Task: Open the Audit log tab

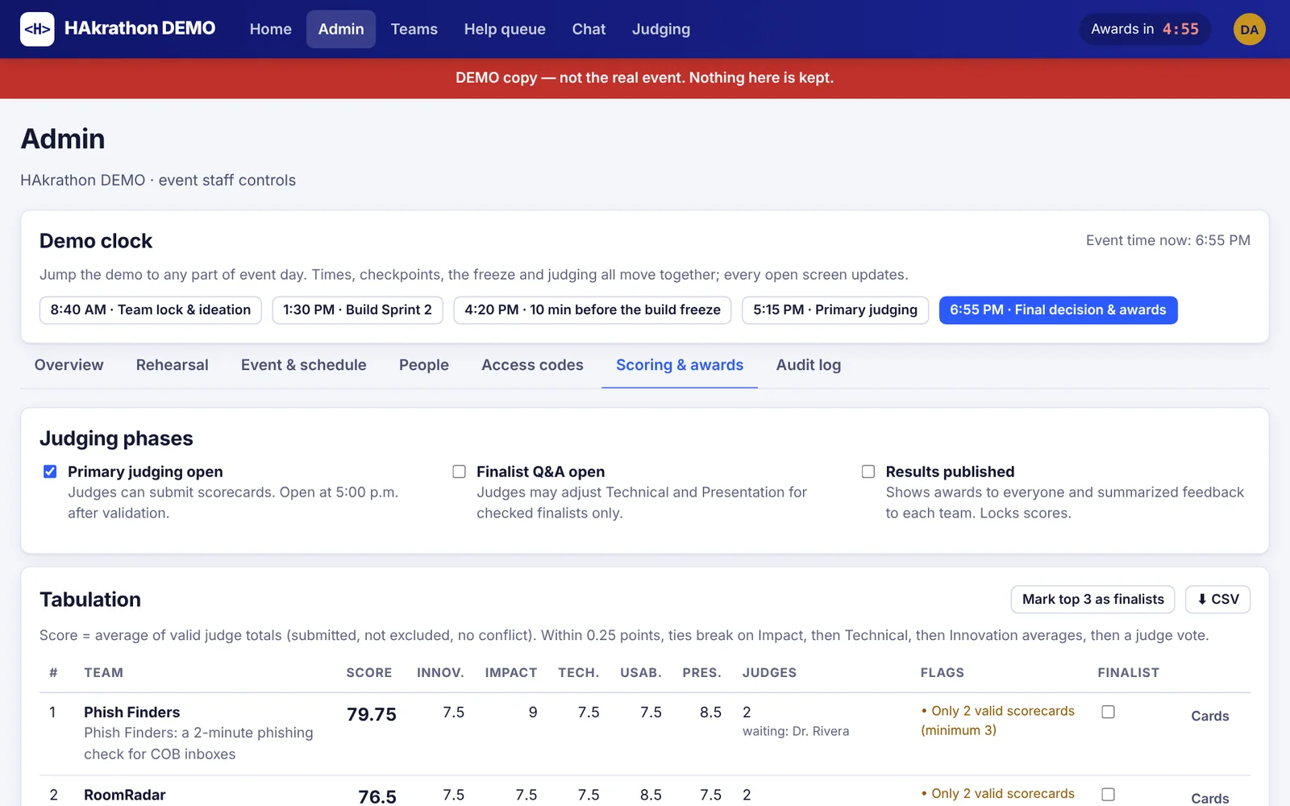Action: tap(809, 365)
